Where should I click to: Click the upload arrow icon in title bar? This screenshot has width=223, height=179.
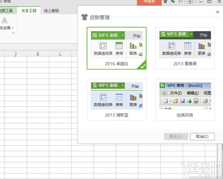[x=190, y=1]
